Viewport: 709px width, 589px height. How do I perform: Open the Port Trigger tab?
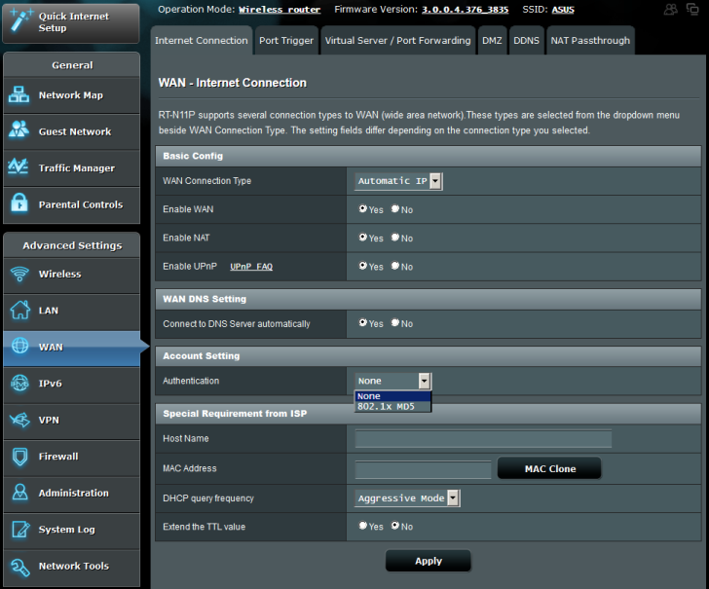tap(286, 41)
